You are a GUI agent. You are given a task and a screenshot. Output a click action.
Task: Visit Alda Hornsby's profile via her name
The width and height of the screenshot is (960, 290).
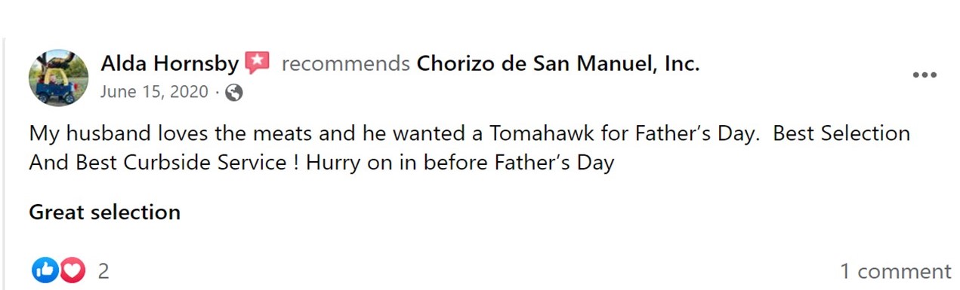pos(170,64)
